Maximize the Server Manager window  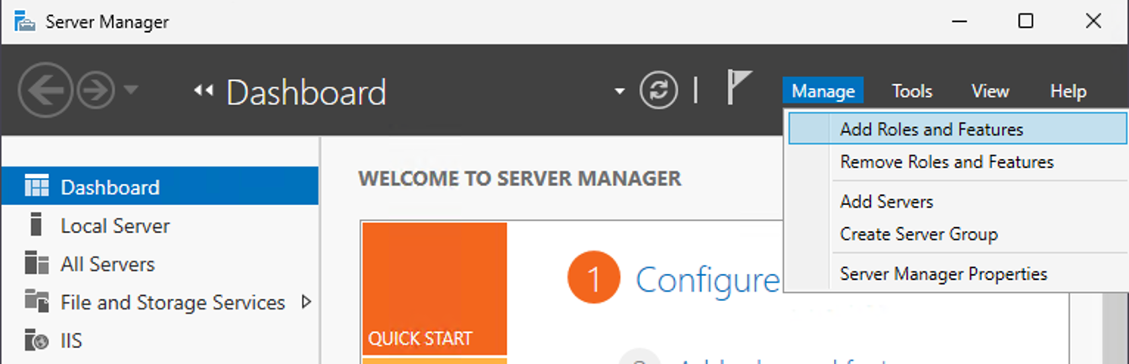click(x=1026, y=22)
